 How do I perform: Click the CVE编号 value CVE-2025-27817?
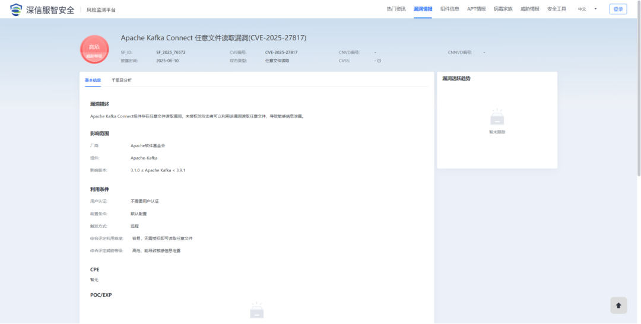pos(281,52)
